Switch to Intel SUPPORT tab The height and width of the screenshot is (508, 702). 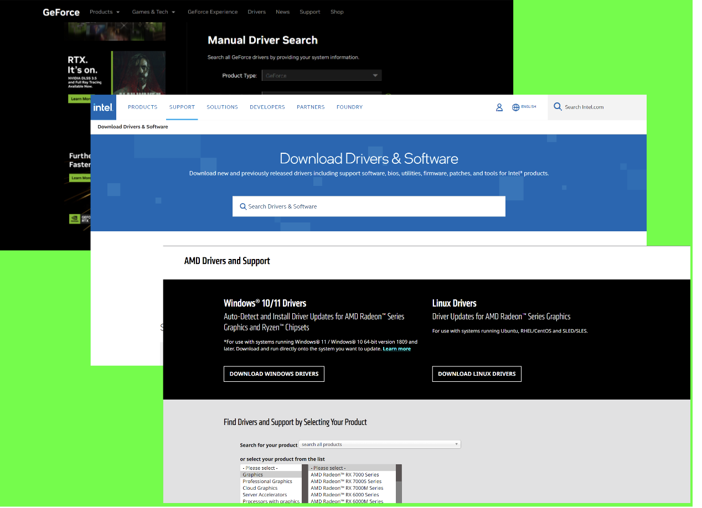pos(182,107)
